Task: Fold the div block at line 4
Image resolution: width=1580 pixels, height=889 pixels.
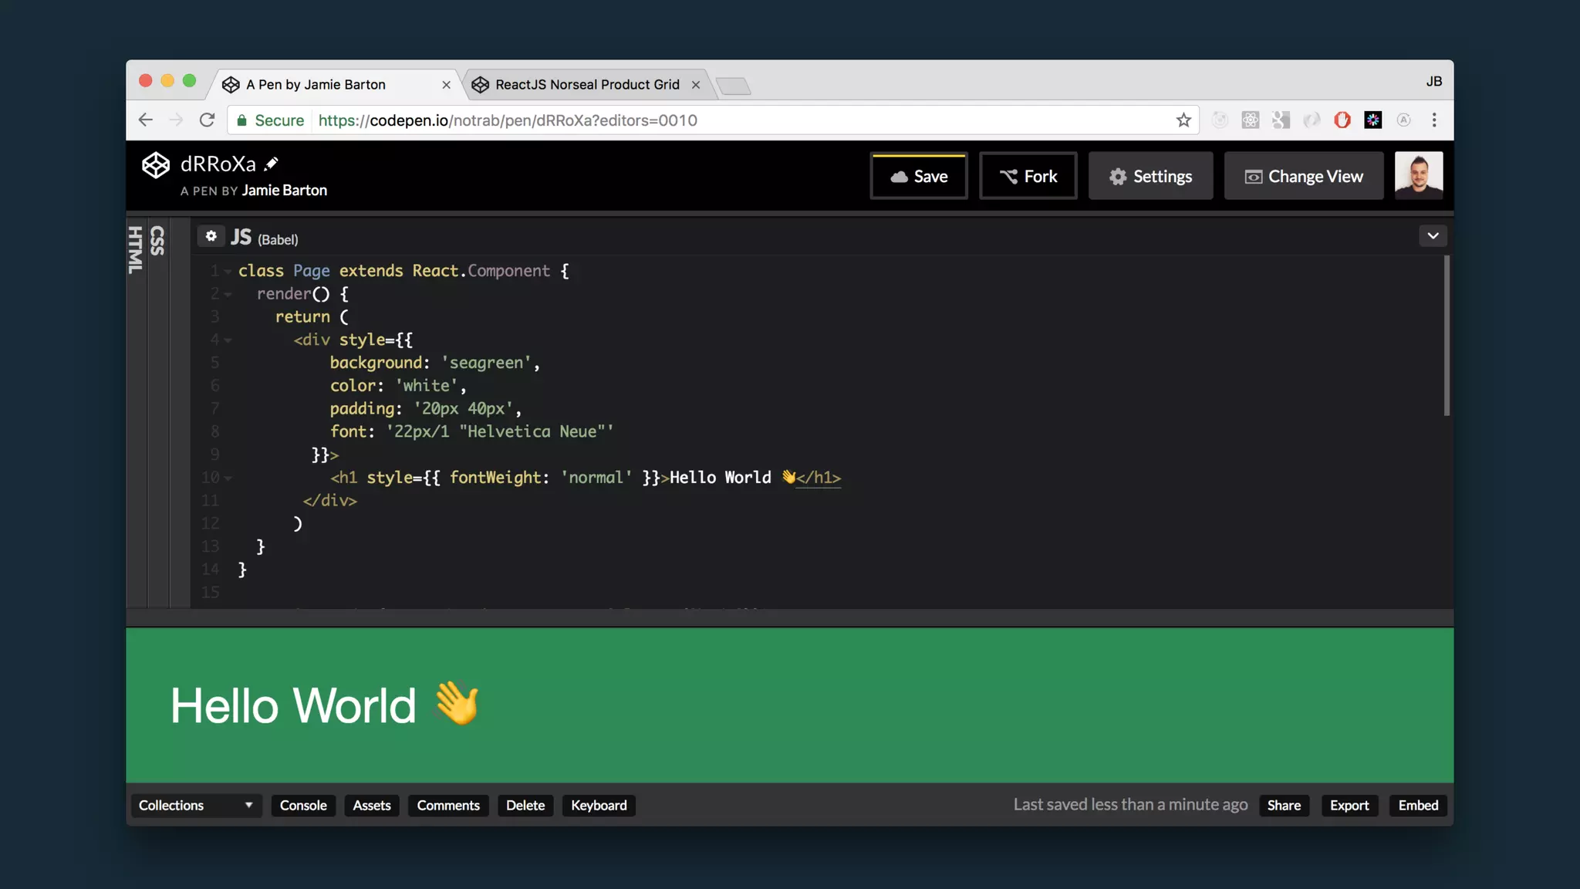Action: [x=228, y=340]
